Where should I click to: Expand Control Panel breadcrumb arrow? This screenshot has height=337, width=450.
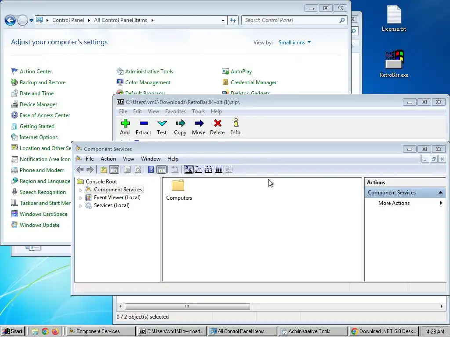89,20
